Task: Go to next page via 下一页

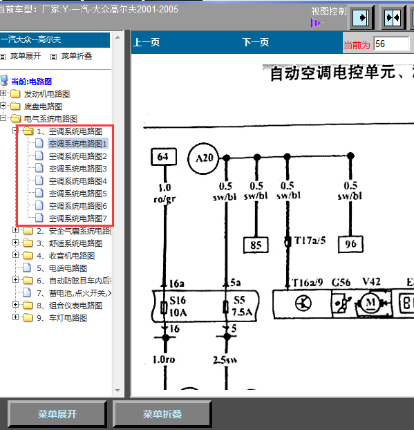Action: click(256, 42)
